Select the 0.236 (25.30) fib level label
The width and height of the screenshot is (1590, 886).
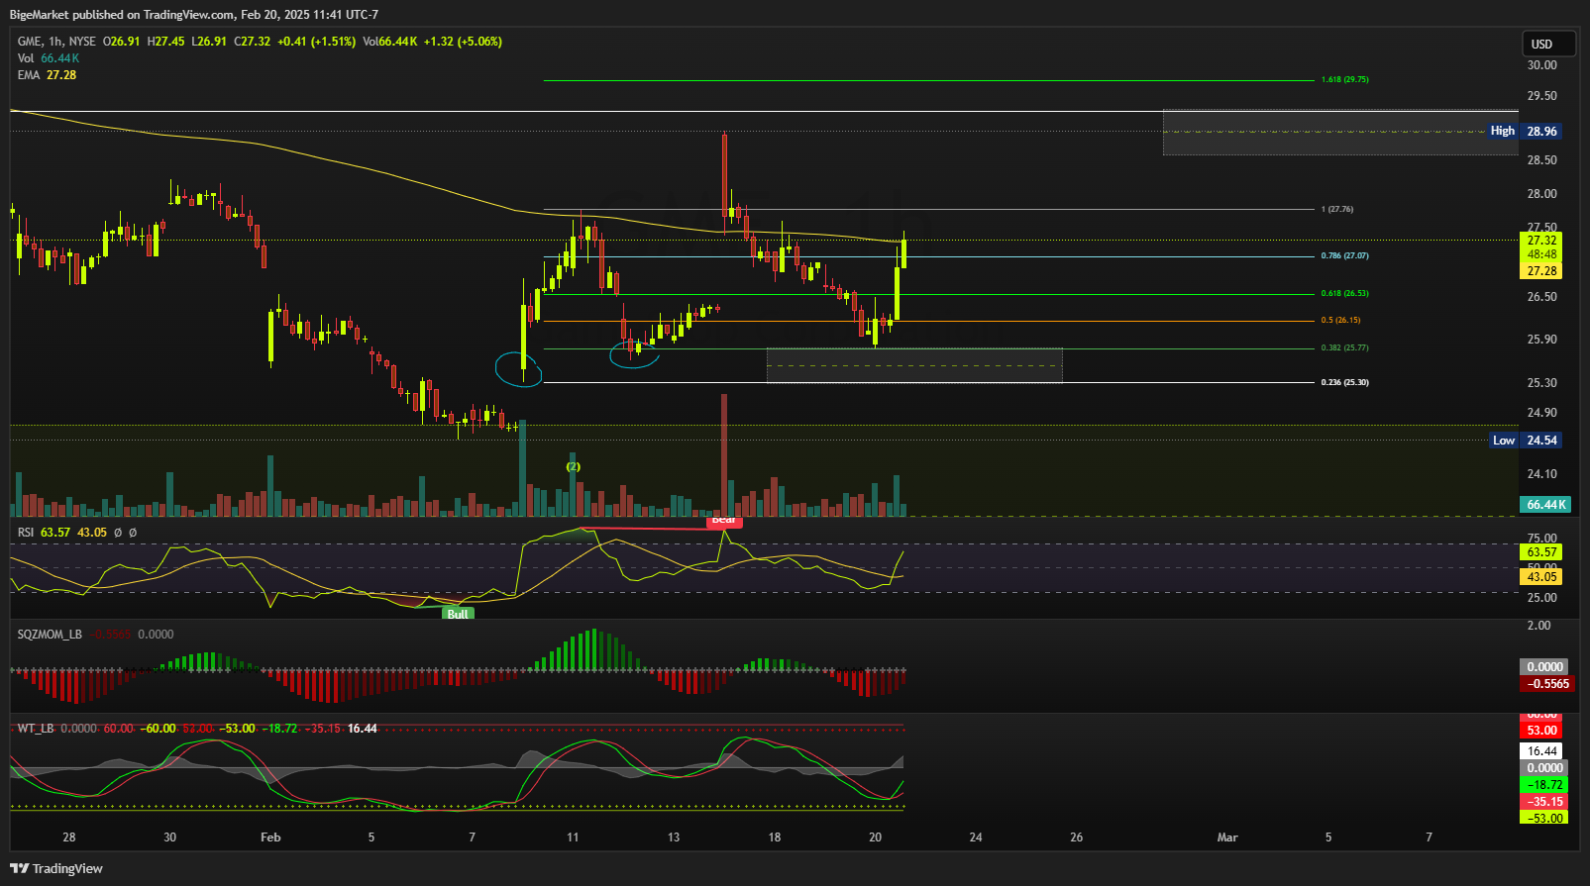click(x=1345, y=382)
